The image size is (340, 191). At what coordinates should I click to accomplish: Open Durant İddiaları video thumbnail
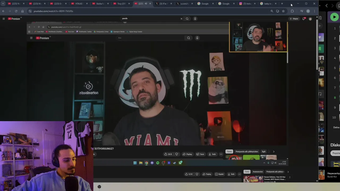tap(253, 179)
